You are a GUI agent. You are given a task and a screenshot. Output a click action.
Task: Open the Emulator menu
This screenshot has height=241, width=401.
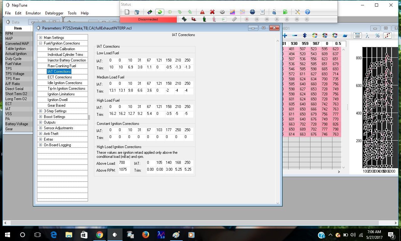click(33, 13)
